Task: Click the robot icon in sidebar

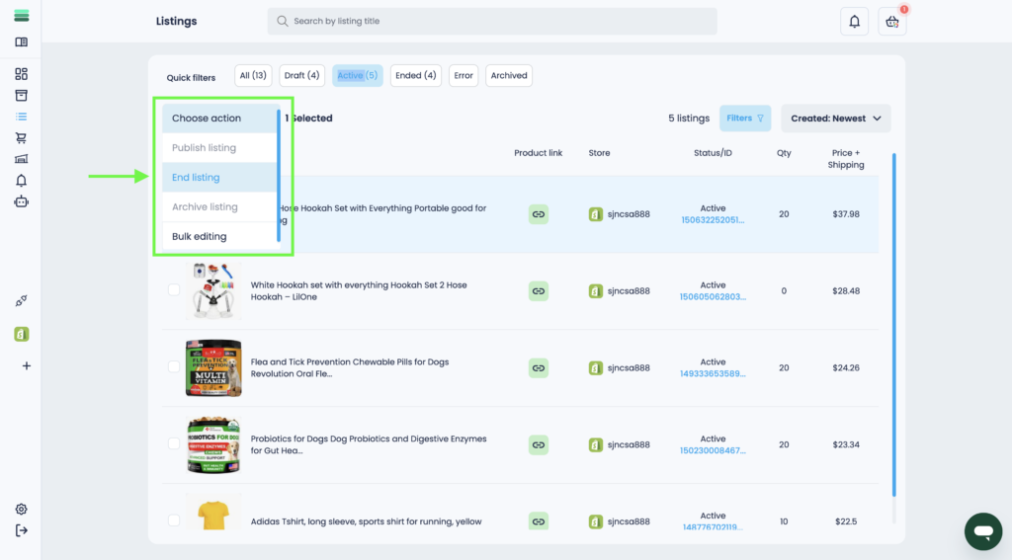Action: point(21,200)
